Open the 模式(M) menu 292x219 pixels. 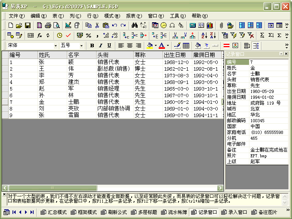click(x=112, y=16)
